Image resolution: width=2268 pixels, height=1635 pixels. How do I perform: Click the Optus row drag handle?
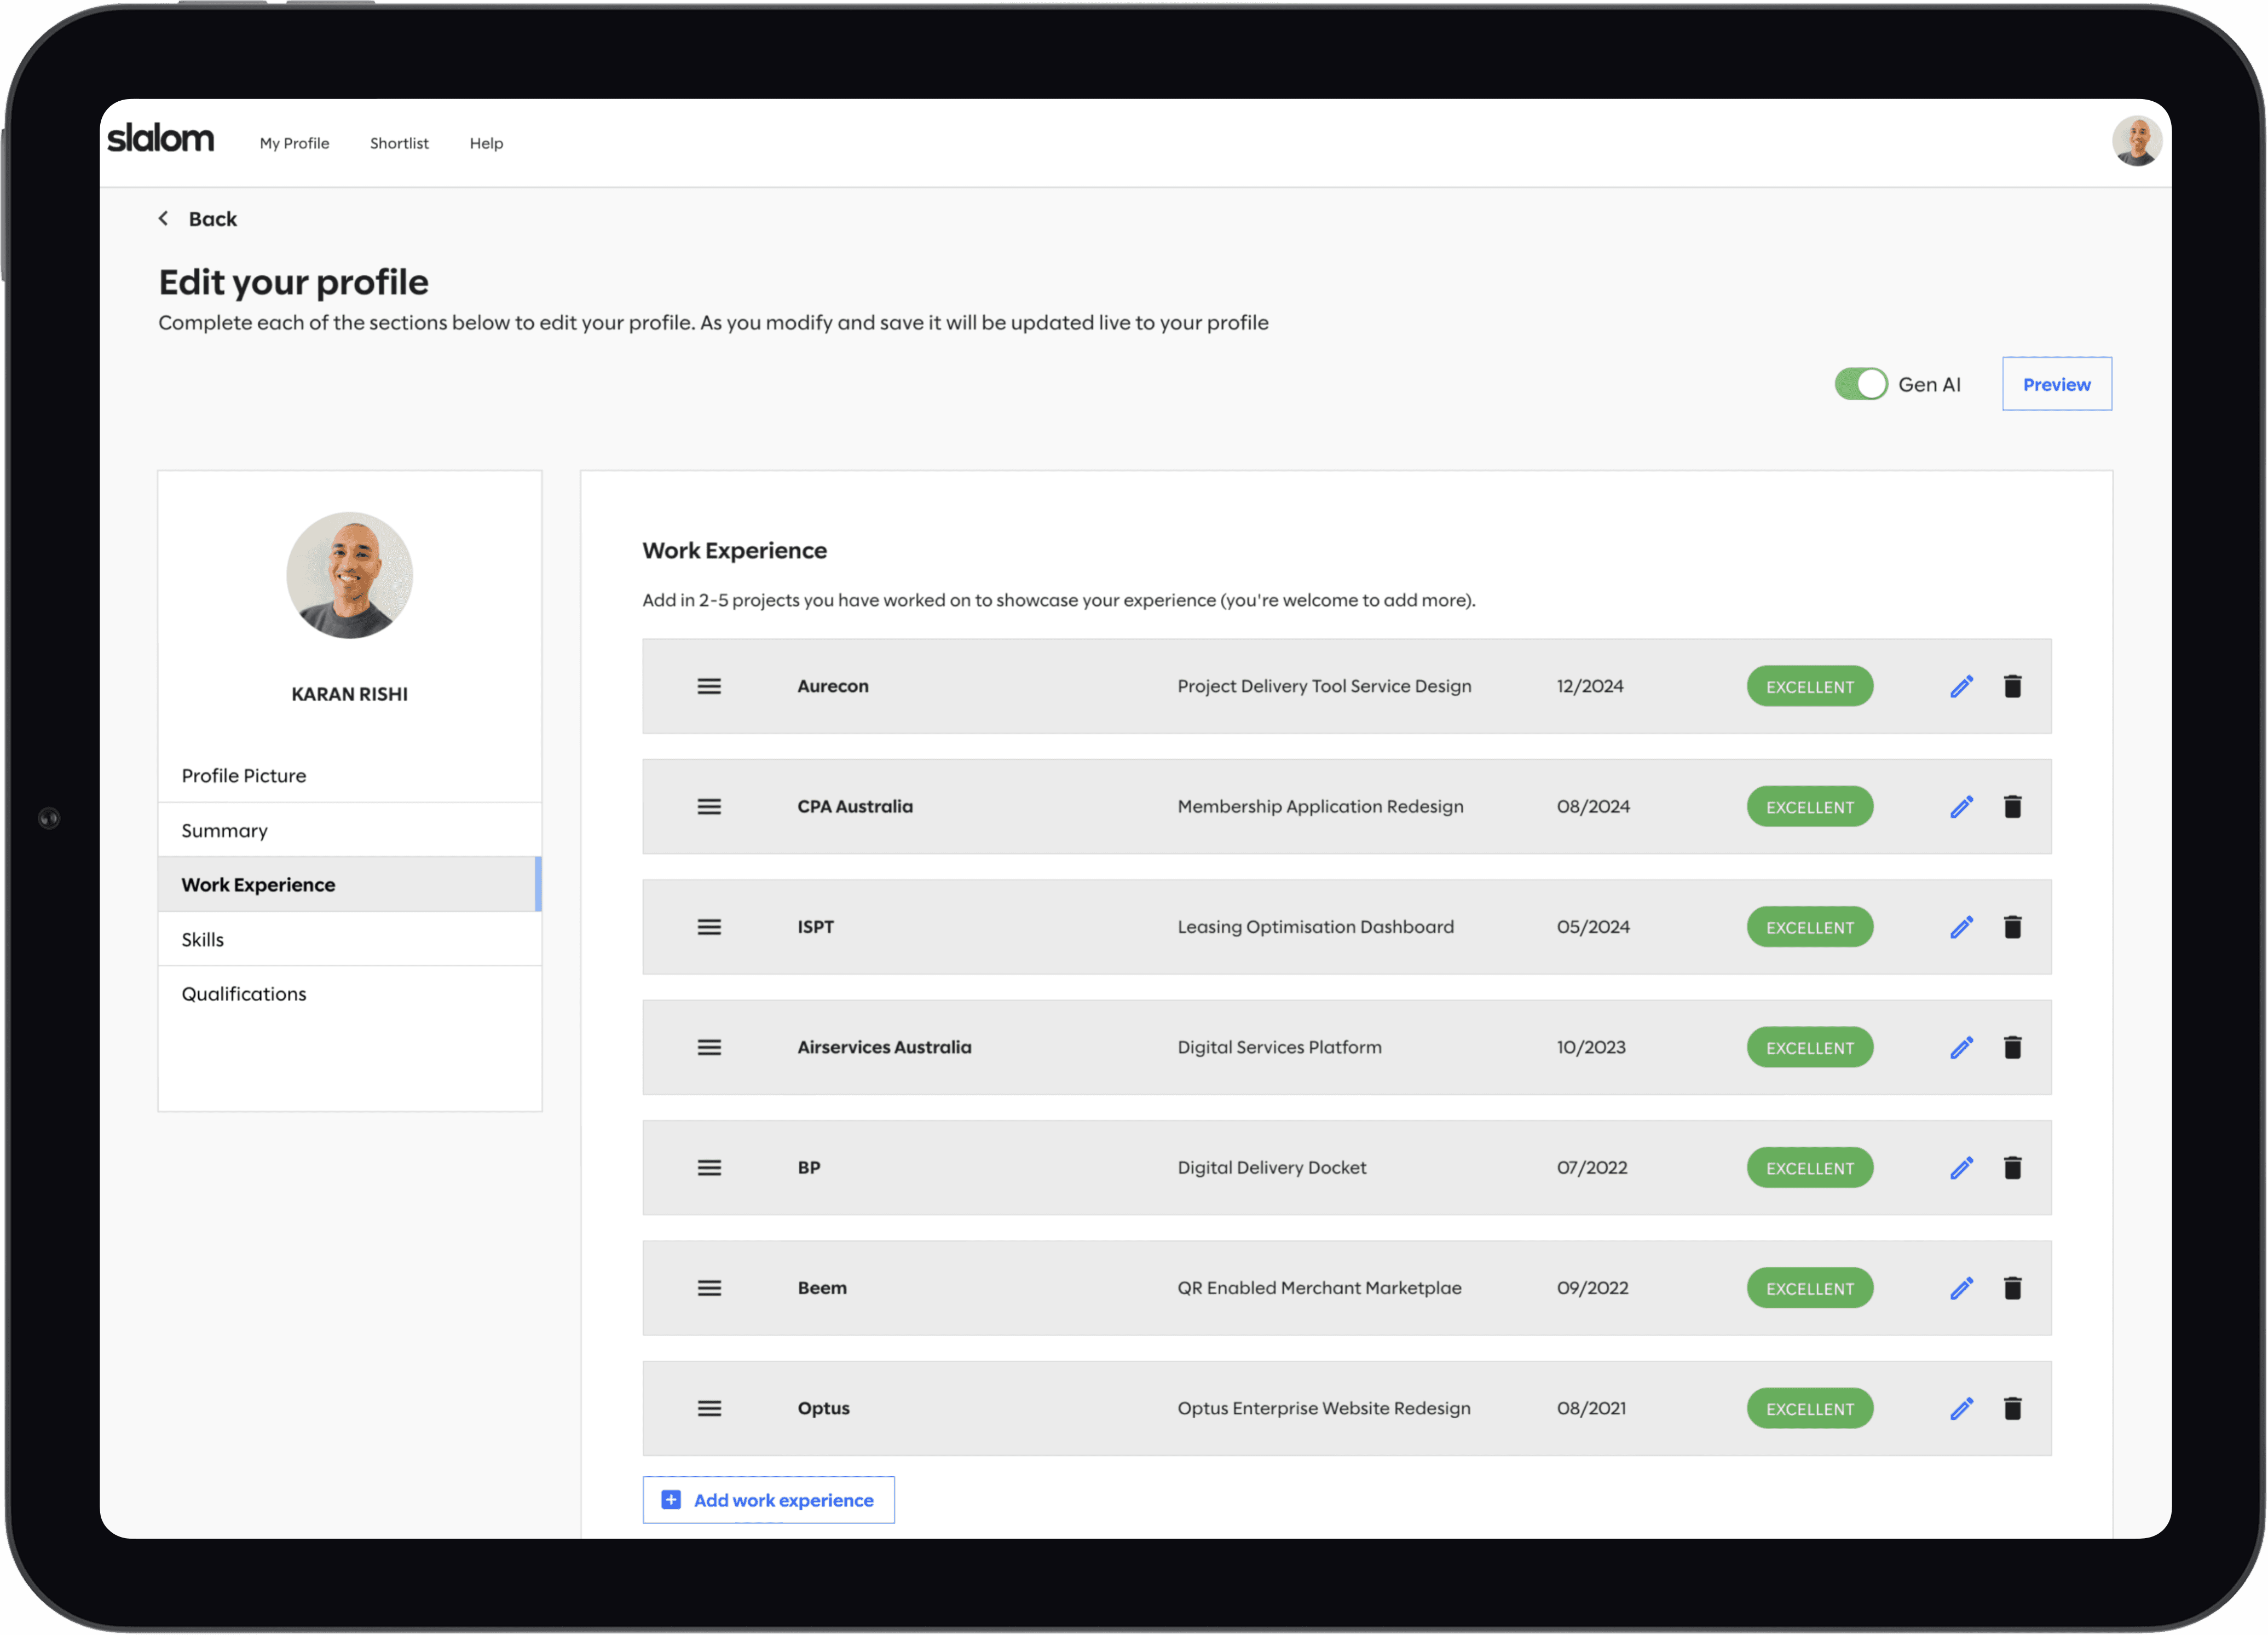coord(709,1408)
